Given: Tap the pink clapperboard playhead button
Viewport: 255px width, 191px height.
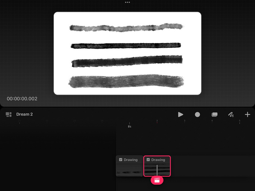Looking at the screenshot, I should click(x=157, y=180).
